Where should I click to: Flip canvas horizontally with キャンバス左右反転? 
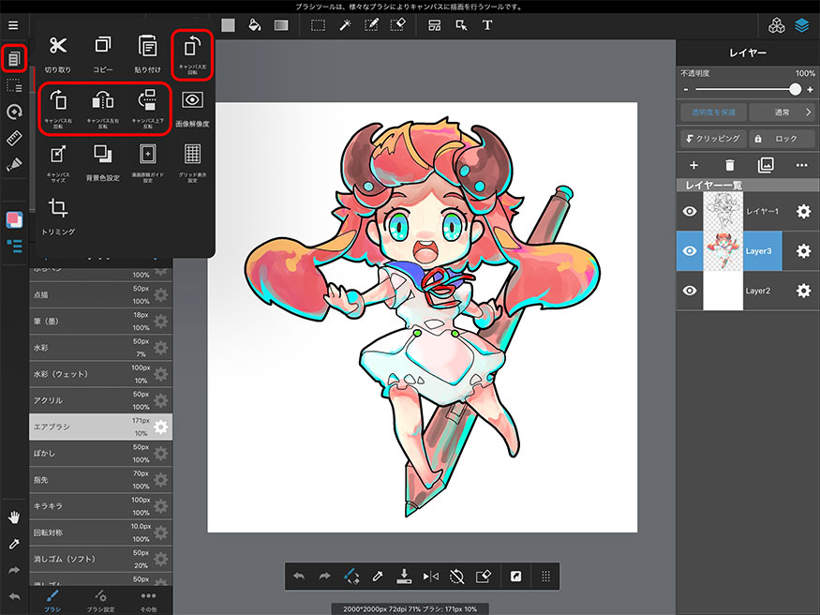click(x=103, y=109)
